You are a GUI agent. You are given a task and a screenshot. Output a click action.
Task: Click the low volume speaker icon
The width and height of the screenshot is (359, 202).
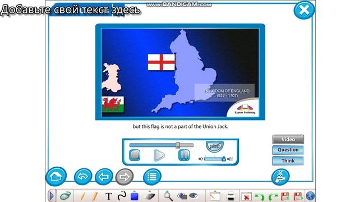[201, 159]
